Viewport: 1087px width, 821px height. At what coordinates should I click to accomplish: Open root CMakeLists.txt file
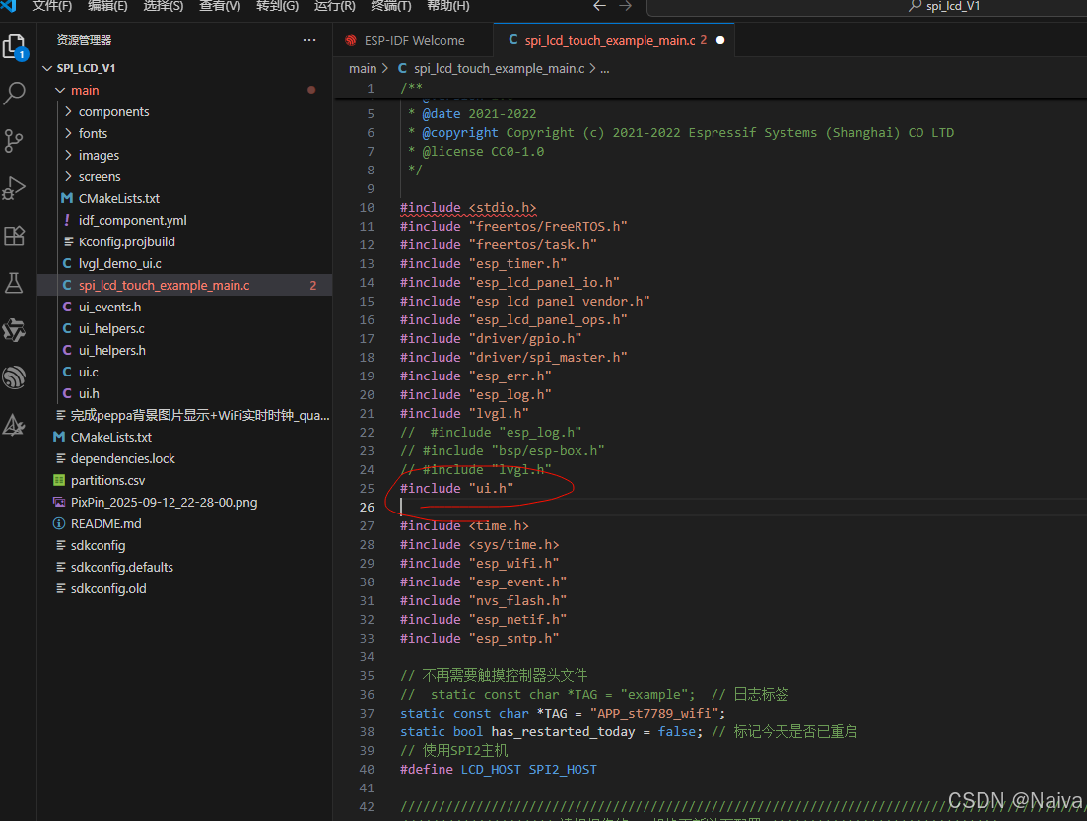click(111, 437)
